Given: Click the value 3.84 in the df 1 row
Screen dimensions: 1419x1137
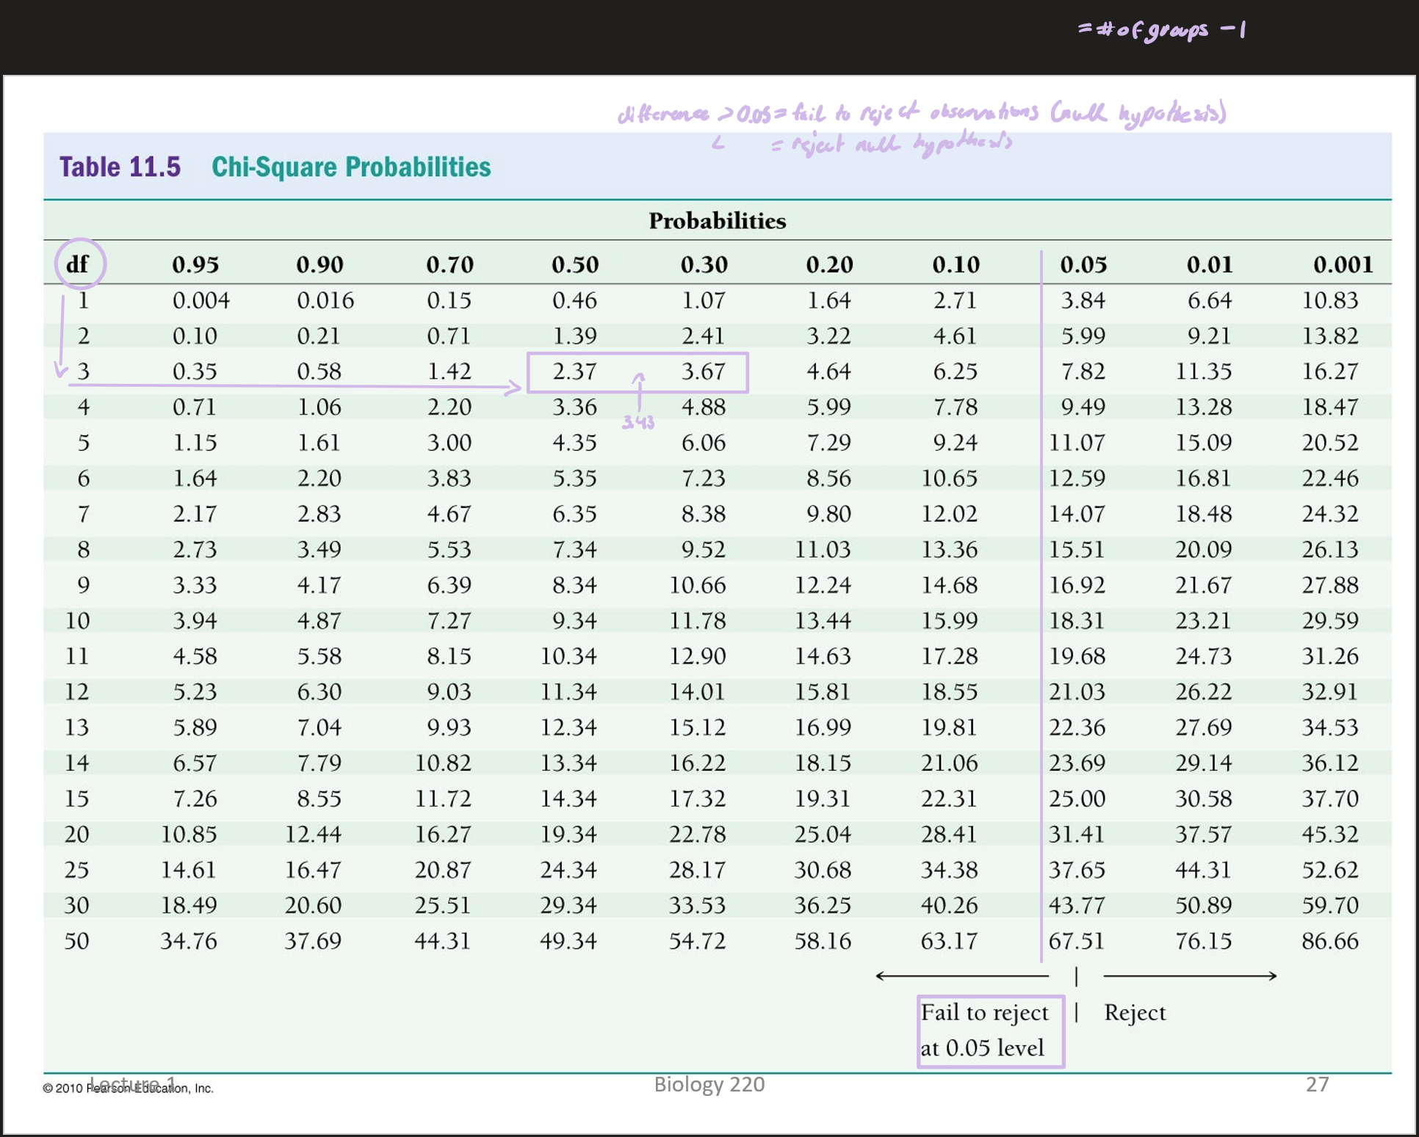Looking at the screenshot, I should [1083, 300].
